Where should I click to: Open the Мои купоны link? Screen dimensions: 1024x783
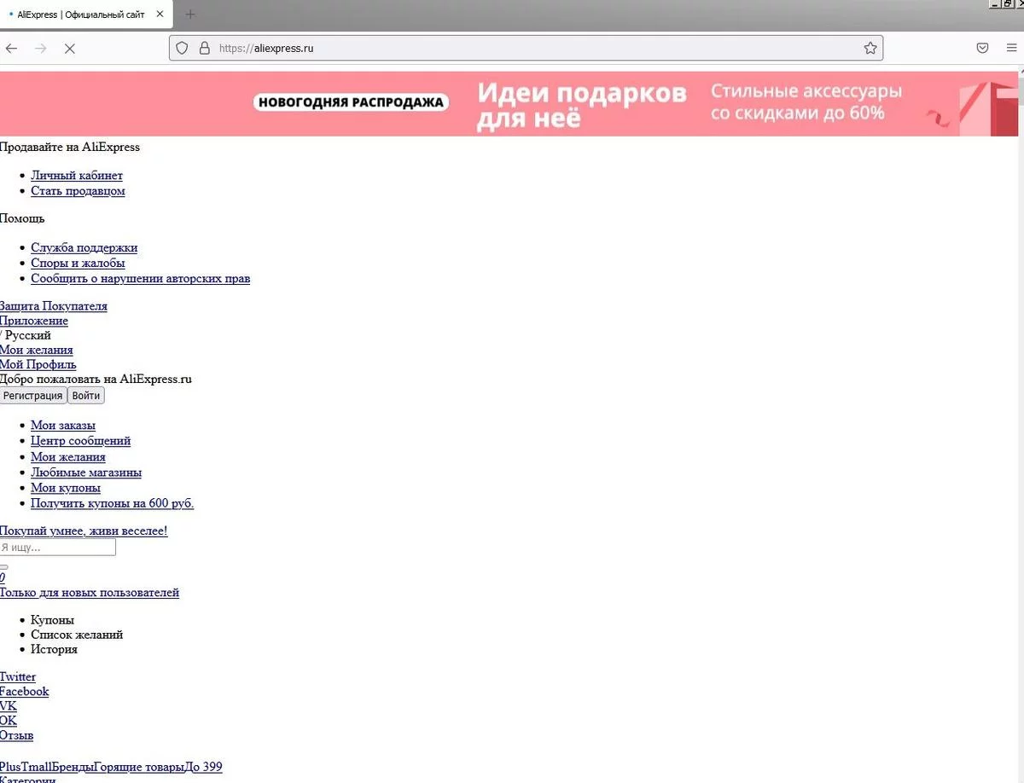pos(66,488)
